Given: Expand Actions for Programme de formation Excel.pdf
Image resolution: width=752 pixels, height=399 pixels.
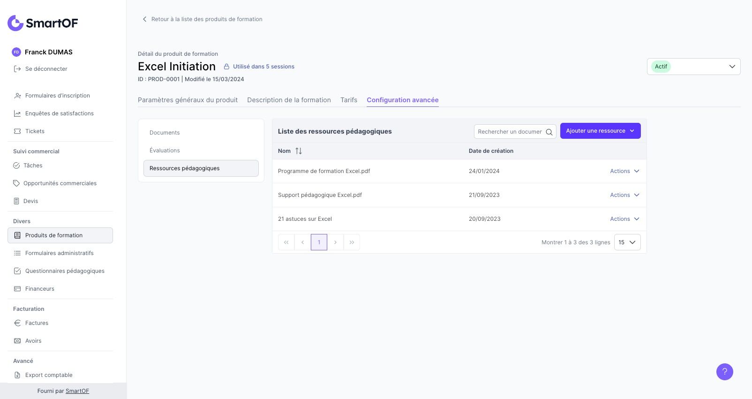Looking at the screenshot, I should click(x=624, y=171).
